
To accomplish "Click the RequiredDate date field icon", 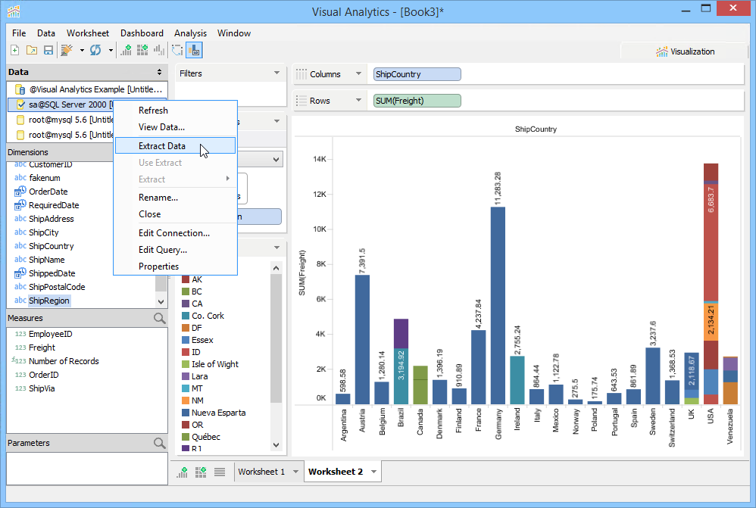I will point(20,205).
